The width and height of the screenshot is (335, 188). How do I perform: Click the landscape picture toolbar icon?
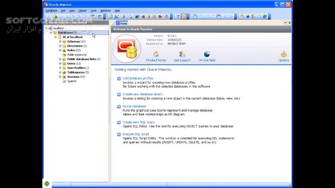pos(137,16)
